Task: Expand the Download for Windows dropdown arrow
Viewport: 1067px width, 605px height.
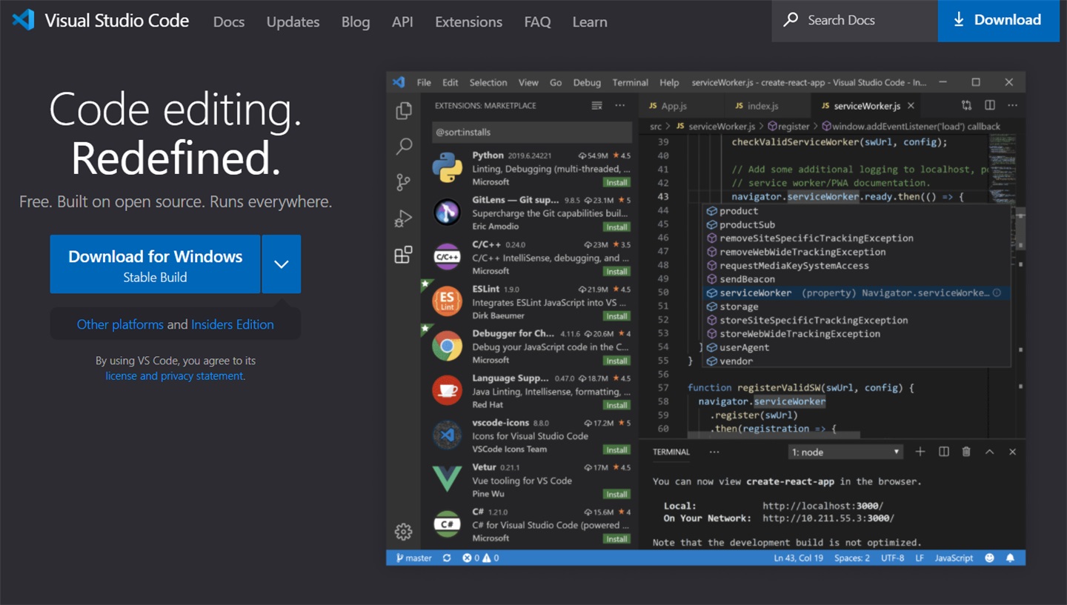Action: (x=281, y=264)
